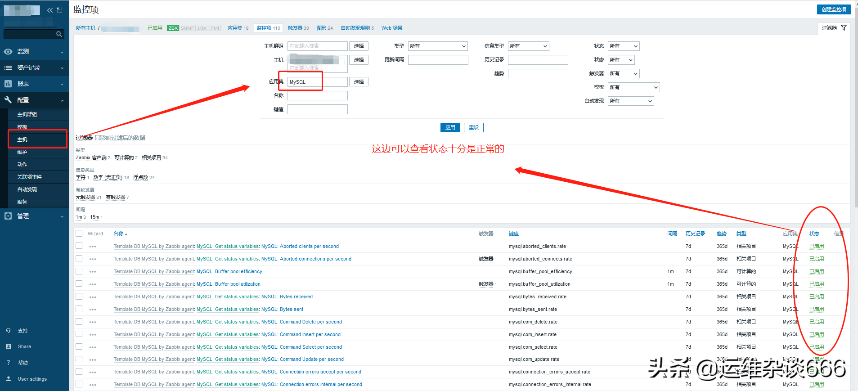Click 已启用 status of Bytes sent row
Viewport: 858px width, 391px height.
point(817,309)
